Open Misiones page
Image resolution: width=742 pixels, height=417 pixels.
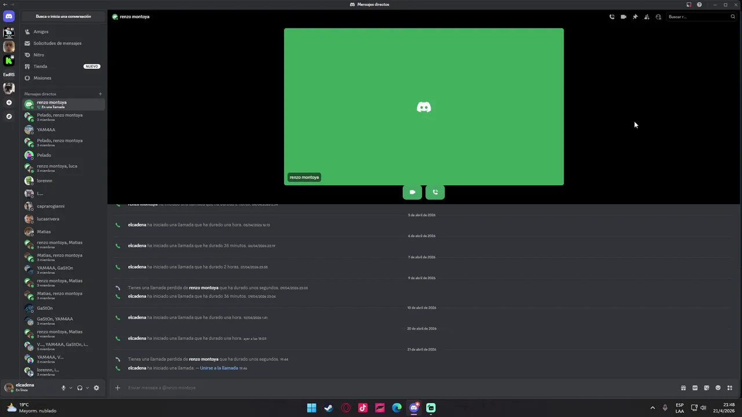coord(64,78)
